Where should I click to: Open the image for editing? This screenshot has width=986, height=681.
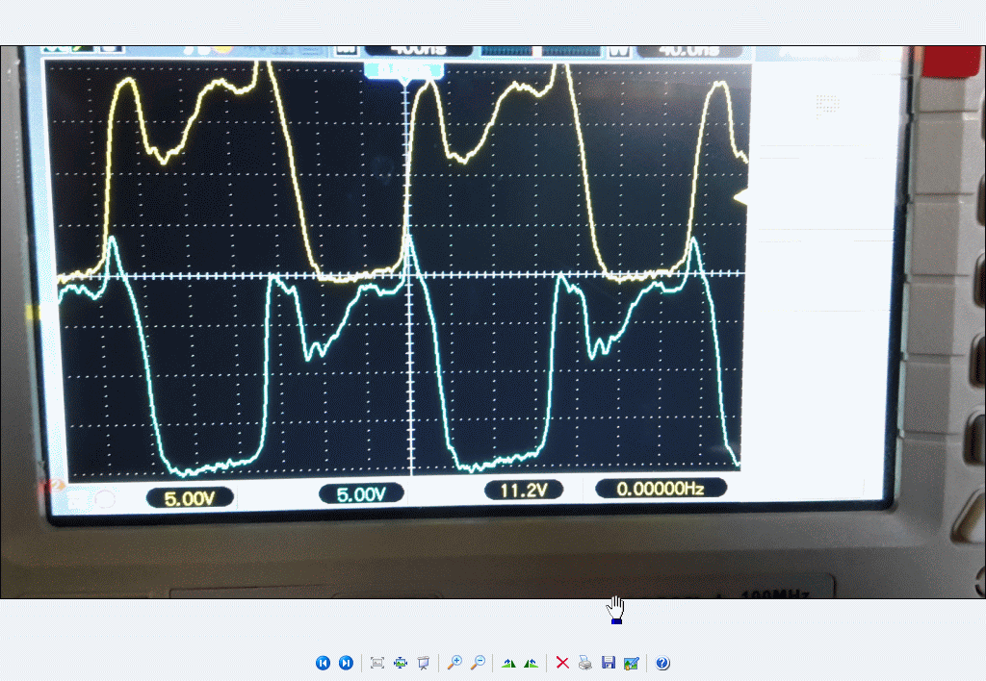tap(631, 663)
